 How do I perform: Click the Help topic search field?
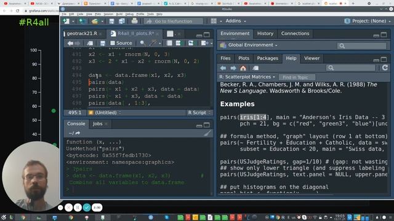click(x=350, y=68)
